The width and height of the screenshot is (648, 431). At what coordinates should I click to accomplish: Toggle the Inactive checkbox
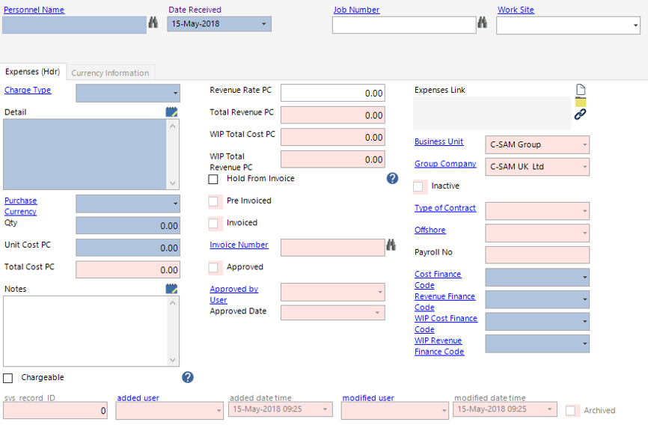tap(419, 186)
